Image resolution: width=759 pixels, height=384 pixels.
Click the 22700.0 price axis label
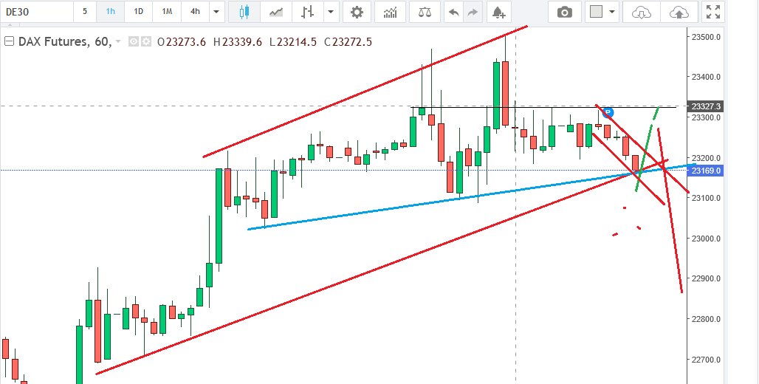(x=707, y=360)
